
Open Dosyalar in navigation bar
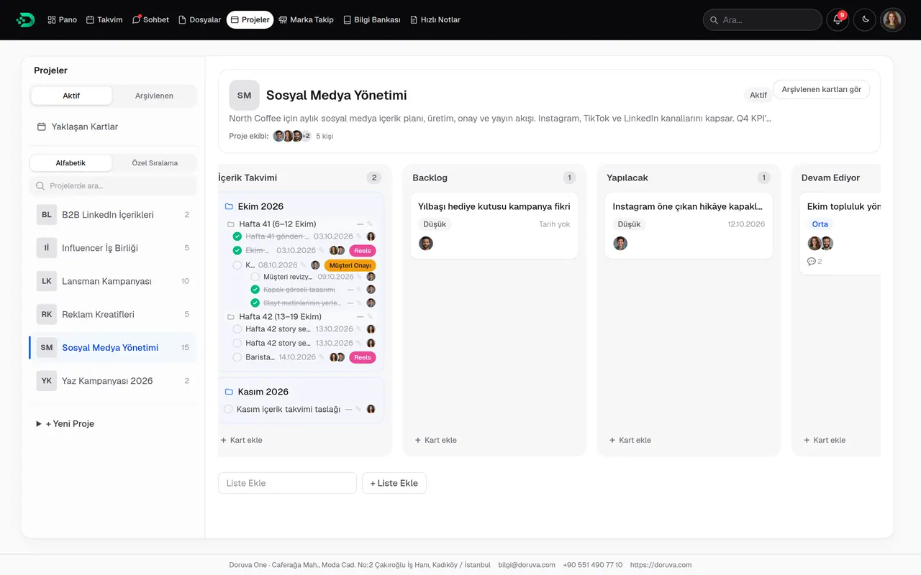(199, 19)
